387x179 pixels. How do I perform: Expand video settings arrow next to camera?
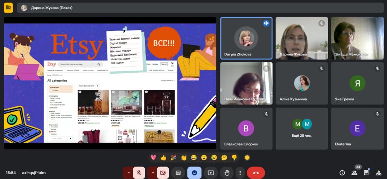click(153, 173)
